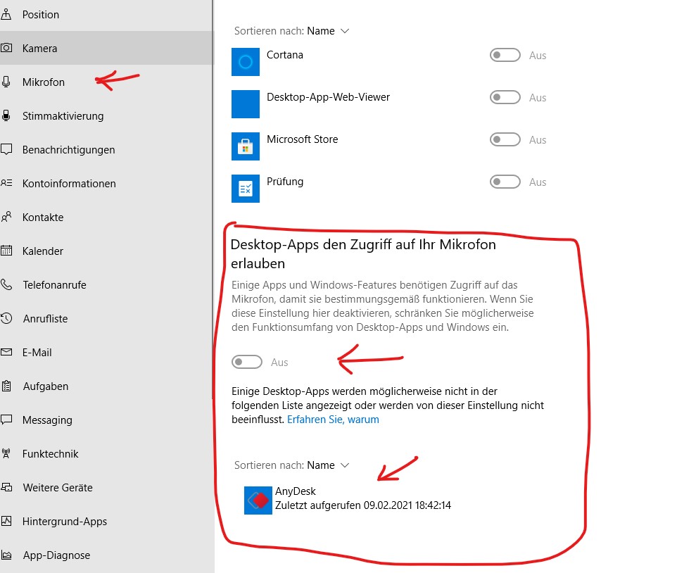Open Benachrichtigungen settings
The height and width of the screenshot is (573, 696).
coord(106,149)
